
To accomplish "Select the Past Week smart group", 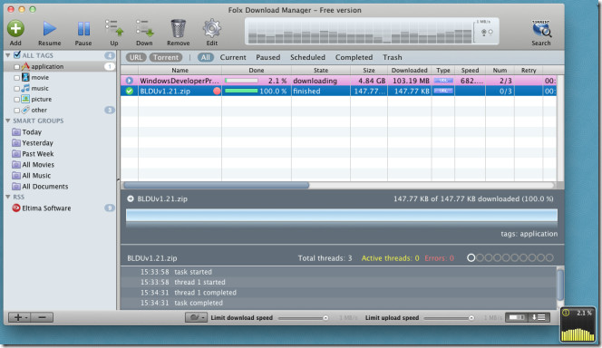I will [38, 154].
